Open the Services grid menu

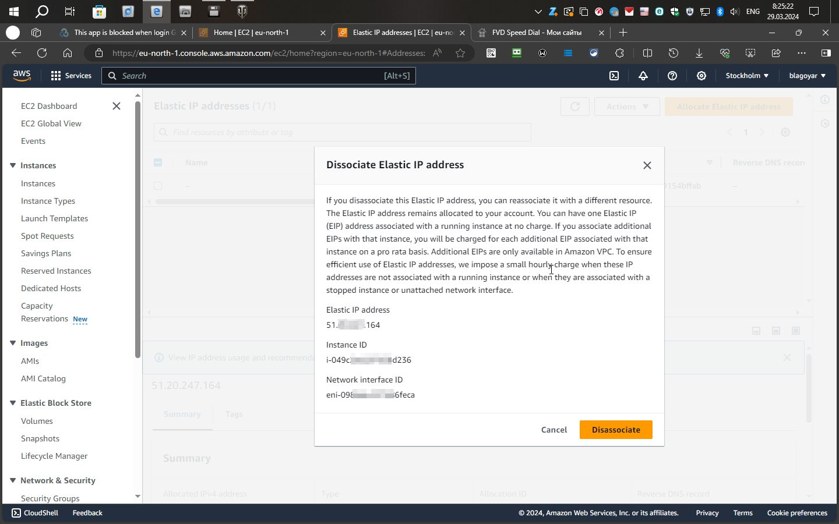coord(71,76)
